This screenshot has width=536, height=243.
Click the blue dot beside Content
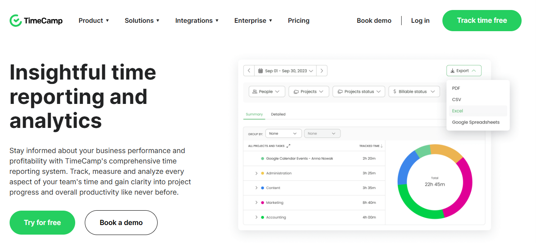262,188
